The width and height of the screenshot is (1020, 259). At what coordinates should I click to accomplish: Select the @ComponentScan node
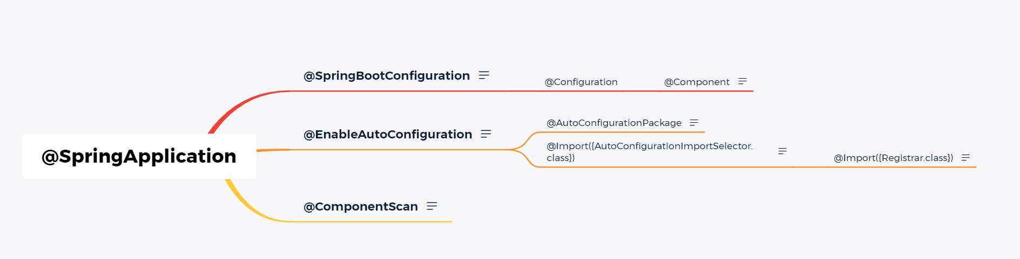coord(361,207)
